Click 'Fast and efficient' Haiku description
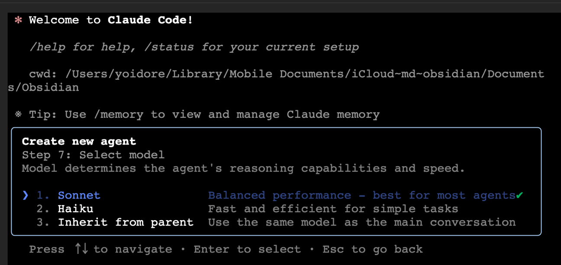The width and height of the screenshot is (561, 265). [x=333, y=209]
